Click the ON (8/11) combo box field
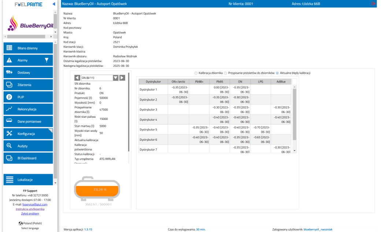 (x=97, y=78)
